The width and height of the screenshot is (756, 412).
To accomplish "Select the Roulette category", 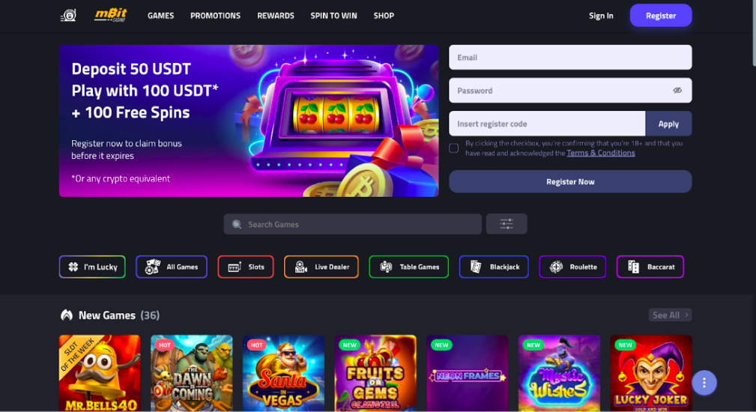I will [x=572, y=267].
